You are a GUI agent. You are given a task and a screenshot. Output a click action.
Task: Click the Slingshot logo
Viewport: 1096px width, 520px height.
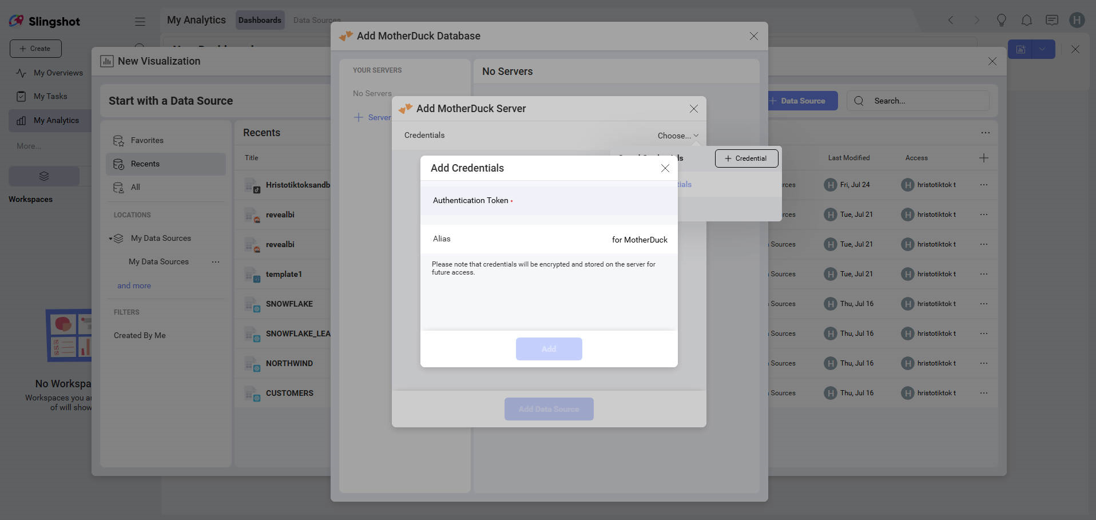(x=44, y=21)
